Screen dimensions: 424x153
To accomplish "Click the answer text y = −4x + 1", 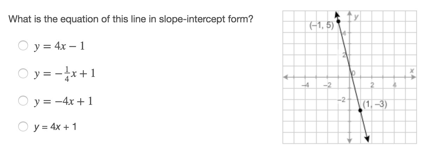I will point(63,101).
